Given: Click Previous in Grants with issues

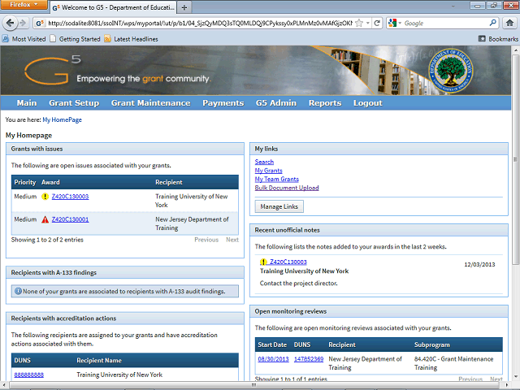Looking at the screenshot, I should 206,240.
